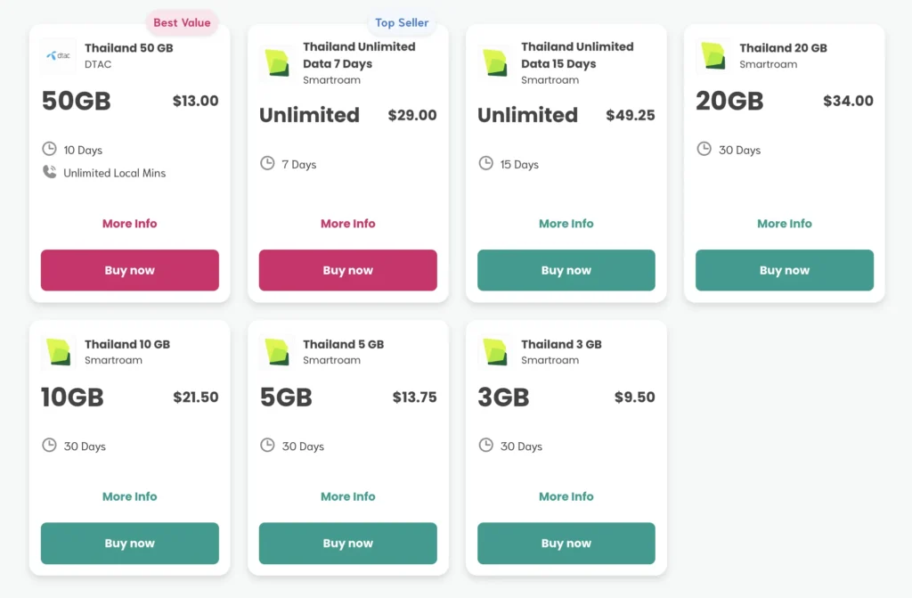Click Smartroam logo on Thailand 5 GB card
912x598 pixels.
(x=277, y=352)
